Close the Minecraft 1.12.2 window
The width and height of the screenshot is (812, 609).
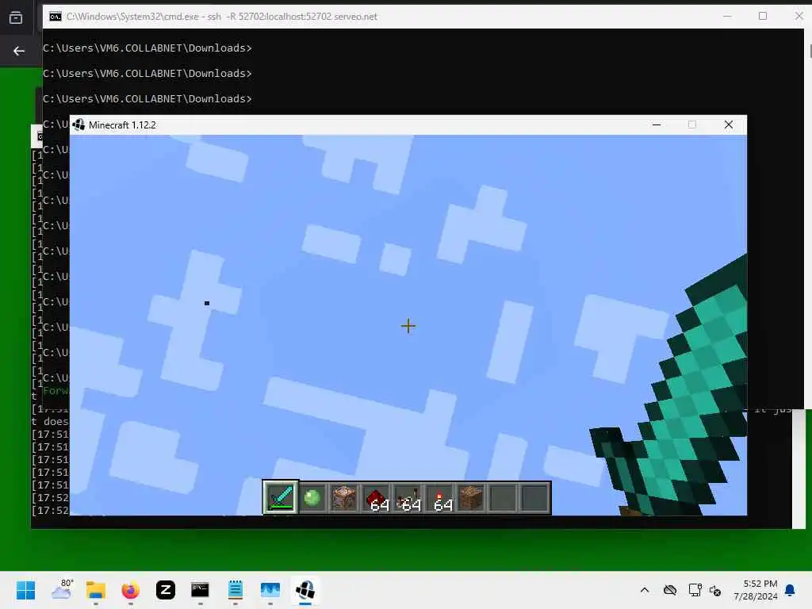click(729, 124)
